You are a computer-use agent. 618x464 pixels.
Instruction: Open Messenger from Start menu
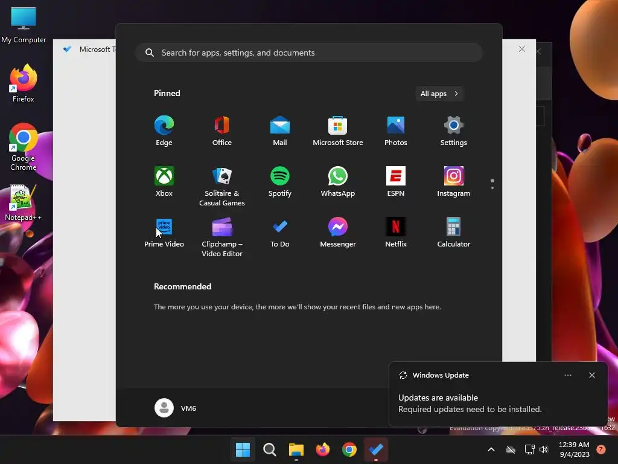coord(338,233)
